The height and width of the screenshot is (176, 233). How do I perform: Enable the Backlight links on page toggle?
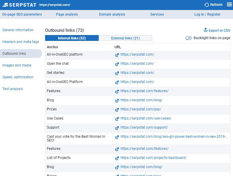[x=189, y=38]
